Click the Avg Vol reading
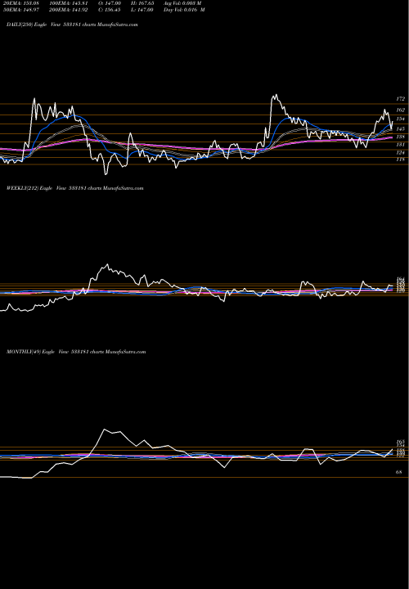This screenshot has height=589, width=409. [182, 3]
